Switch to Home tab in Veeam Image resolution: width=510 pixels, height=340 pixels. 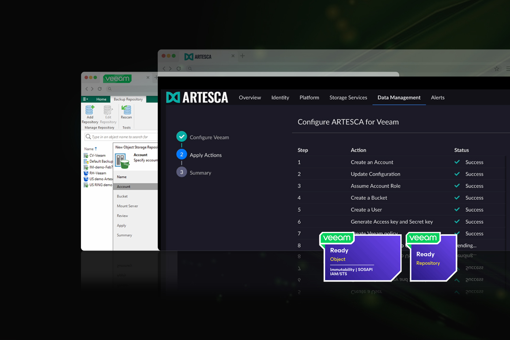tap(101, 99)
